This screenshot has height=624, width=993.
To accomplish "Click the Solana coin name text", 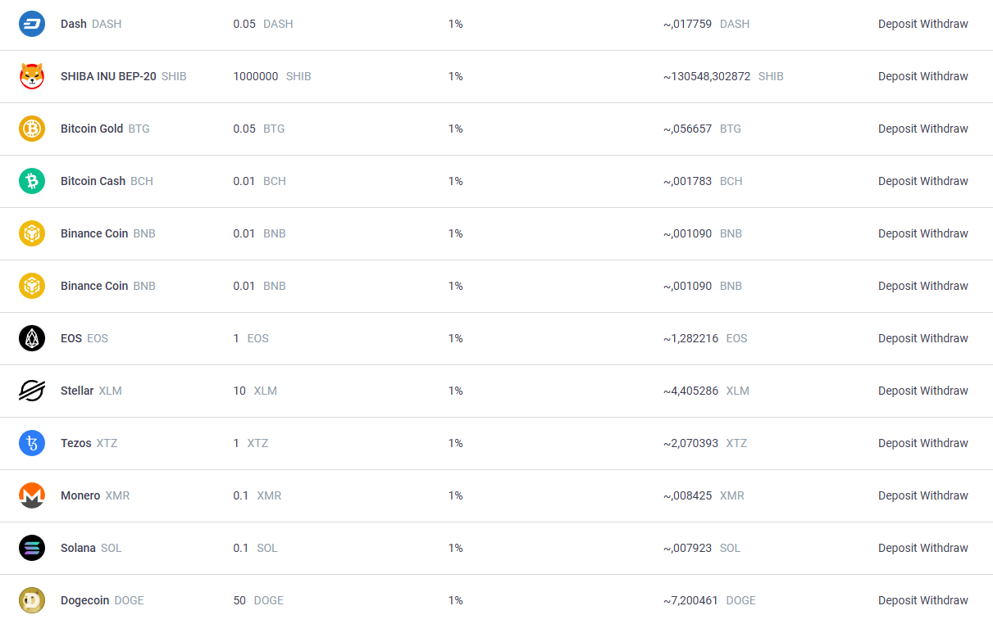I will 78,548.
